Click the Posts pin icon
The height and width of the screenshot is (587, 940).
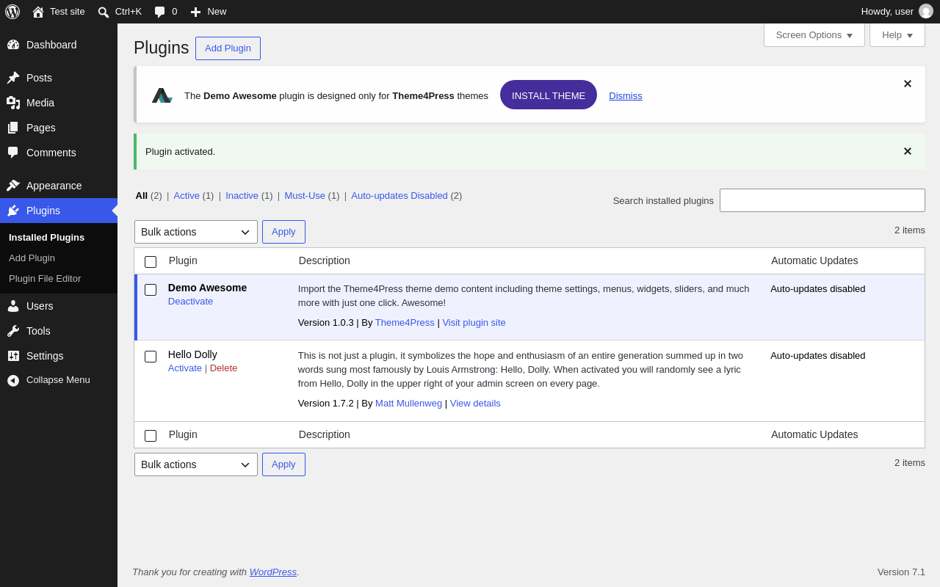[x=13, y=78]
